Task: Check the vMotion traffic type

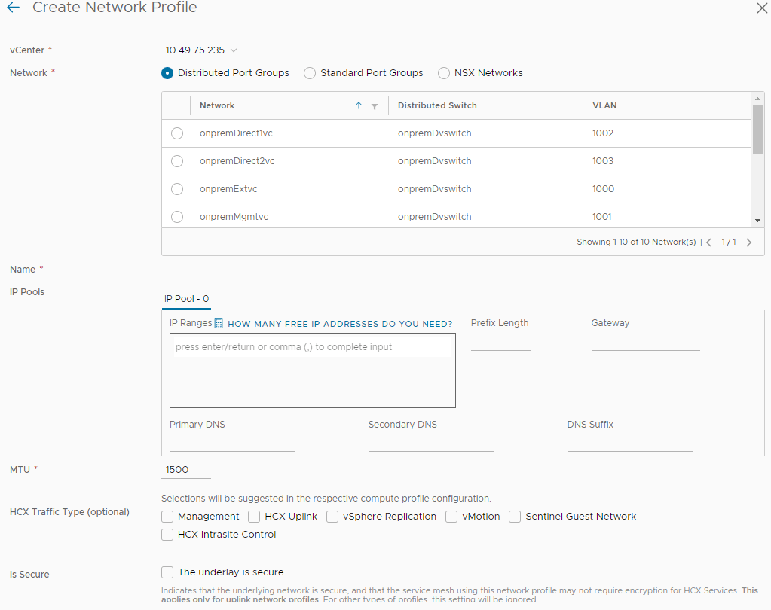Action: 451,517
